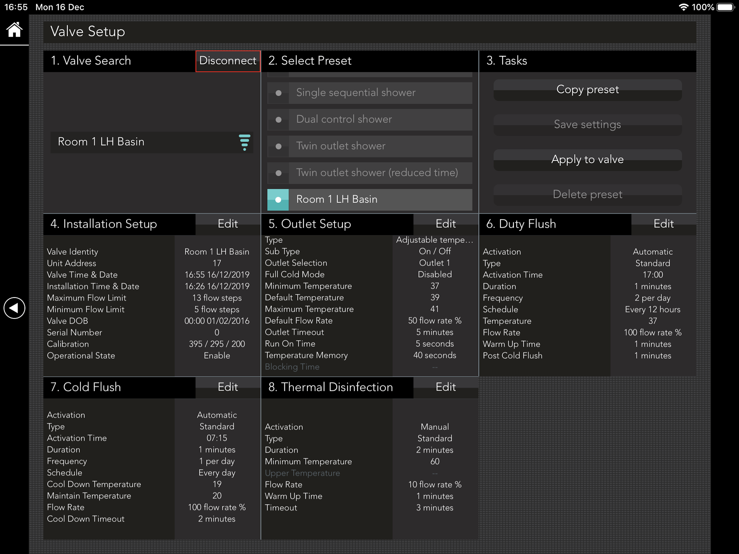The image size is (739, 554).
Task: Go to the Home screen icon
Action: [x=14, y=30]
